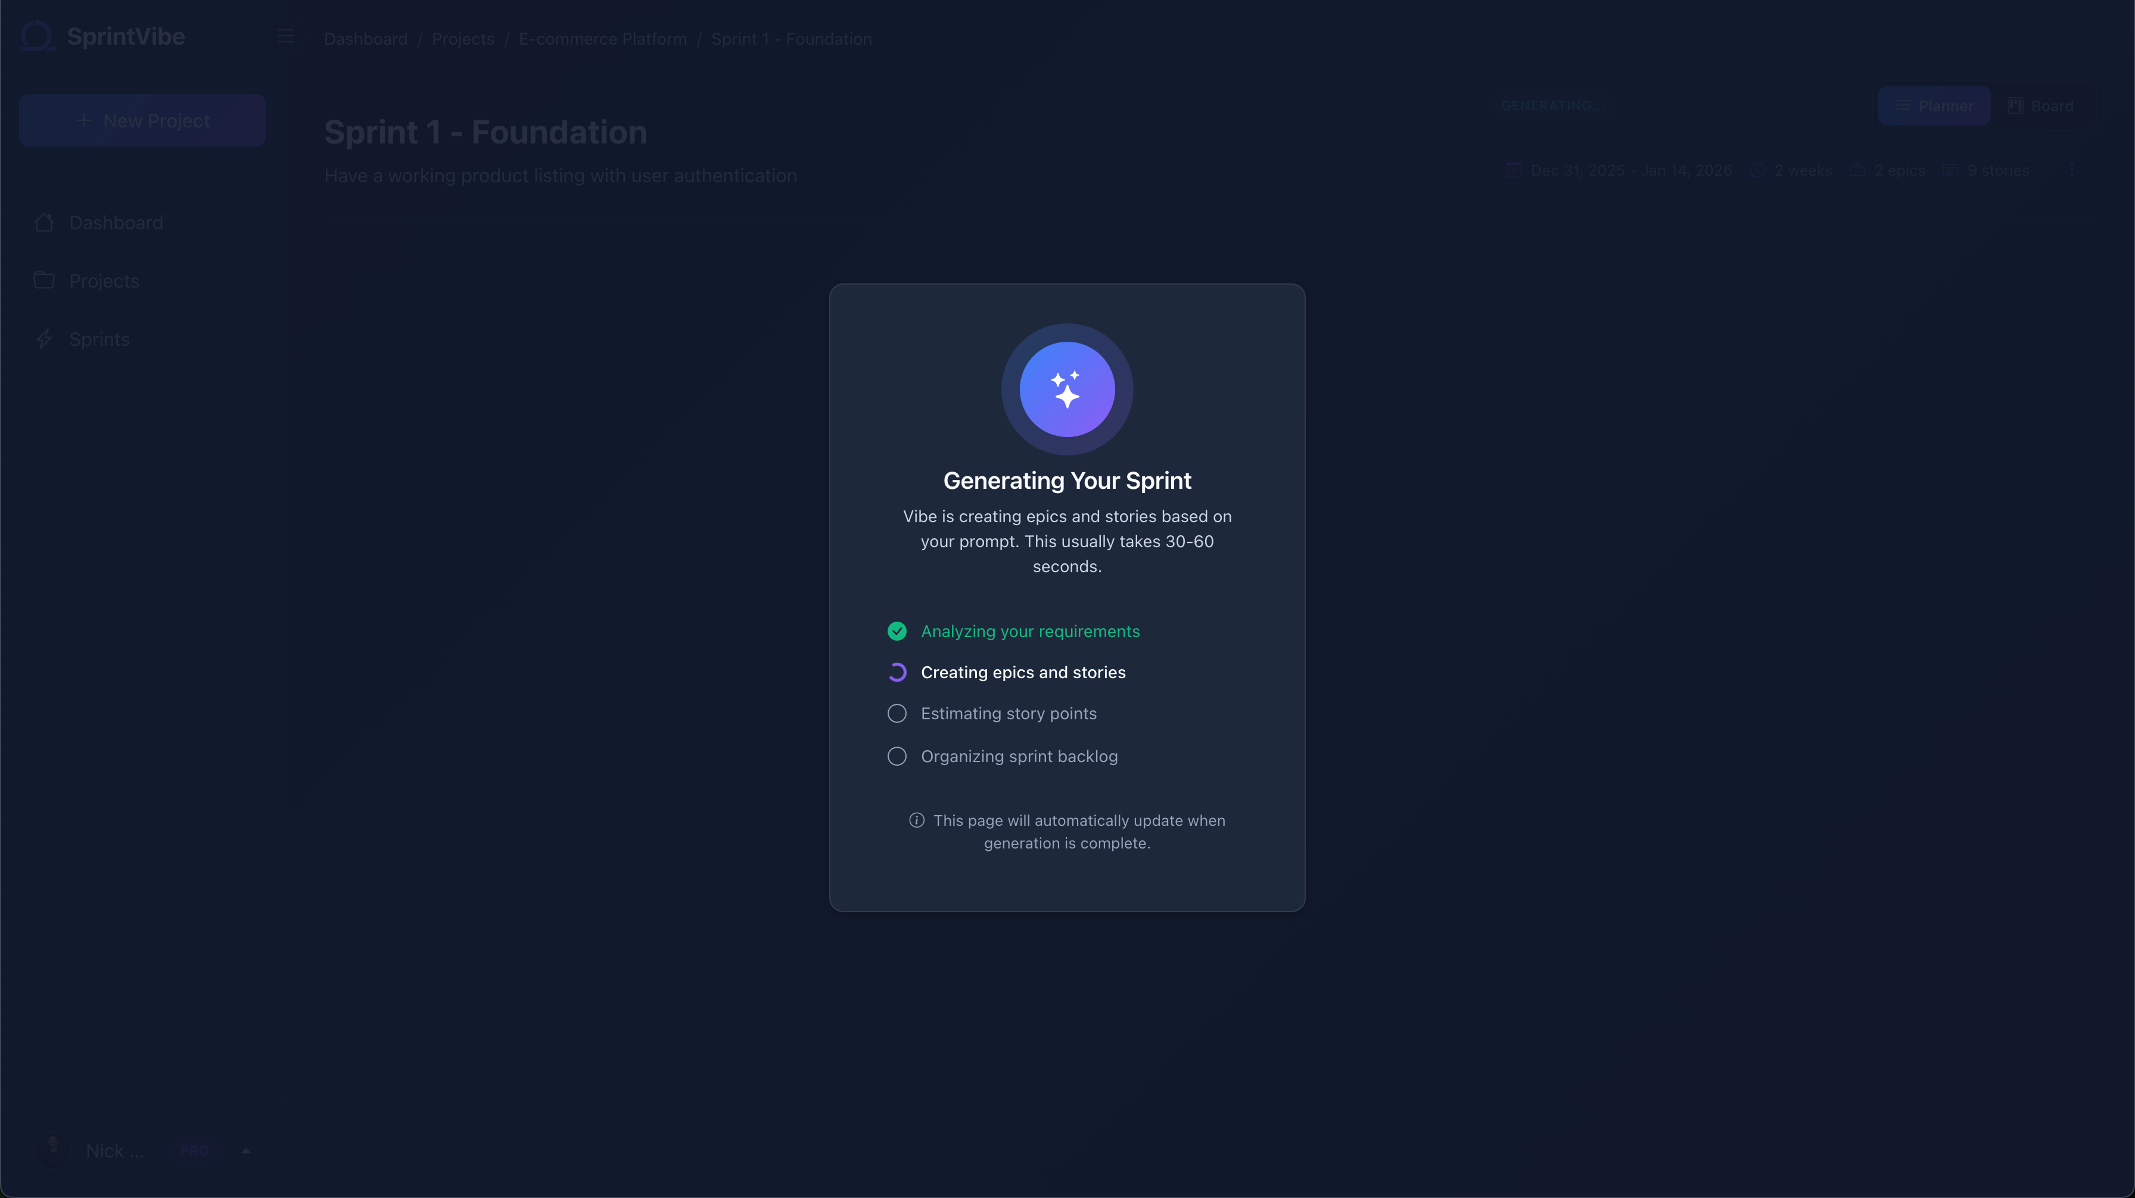Screen dimensions: 2135x1198
Task: Check the Estimating story points step circle
Action: [897, 713]
